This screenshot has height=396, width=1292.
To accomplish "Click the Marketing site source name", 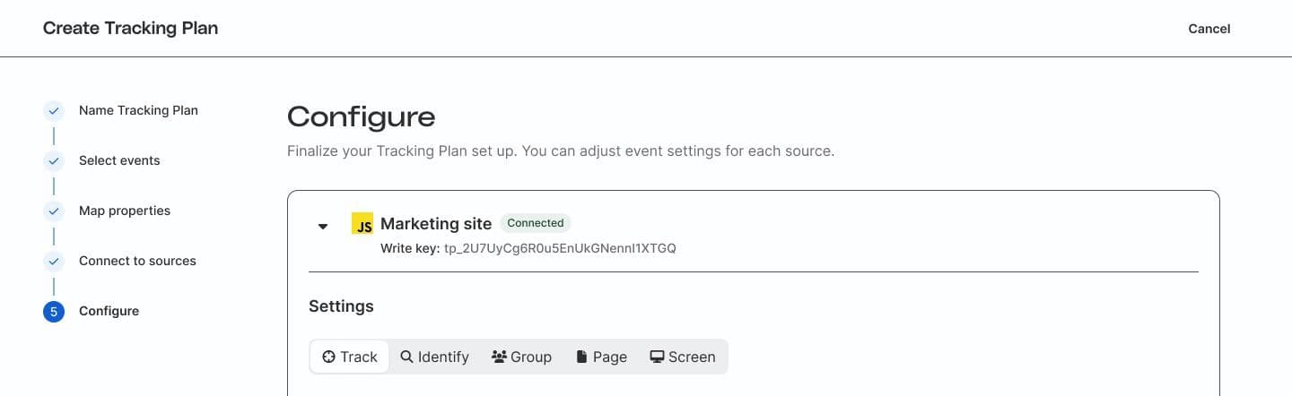I will [436, 224].
